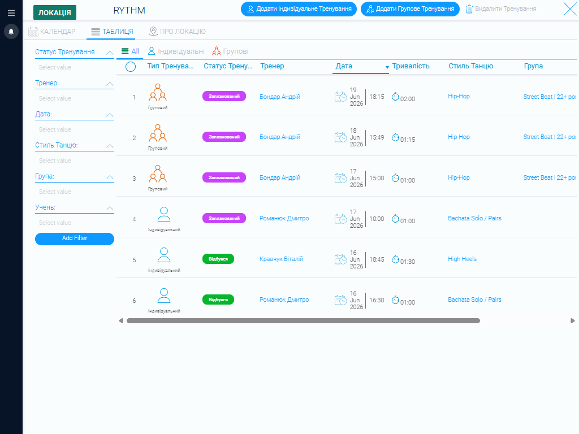Click Додати Групове Тренування button
Screen dimensions: 579x434
pos(411,9)
